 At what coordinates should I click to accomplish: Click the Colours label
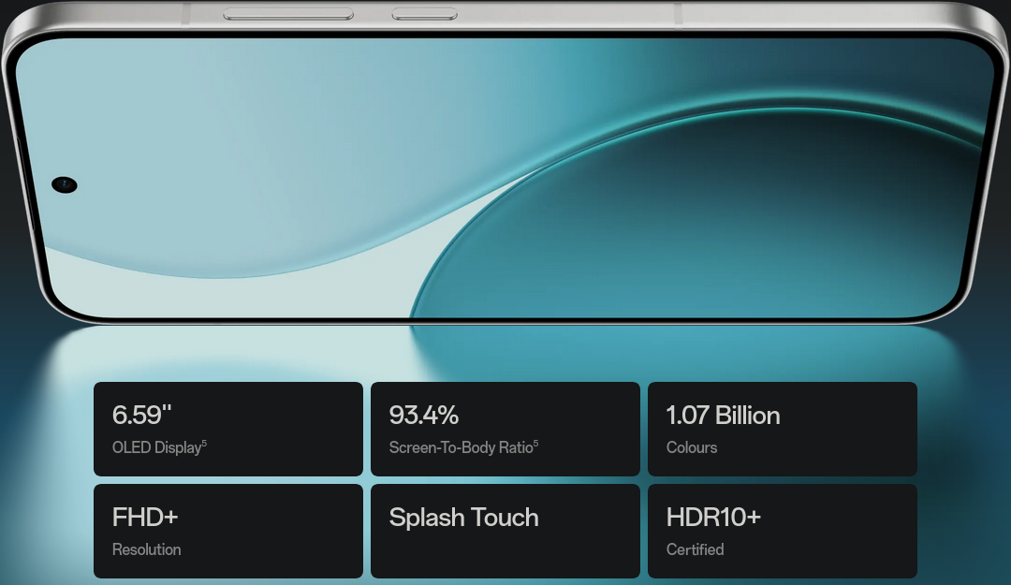pos(692,447)
